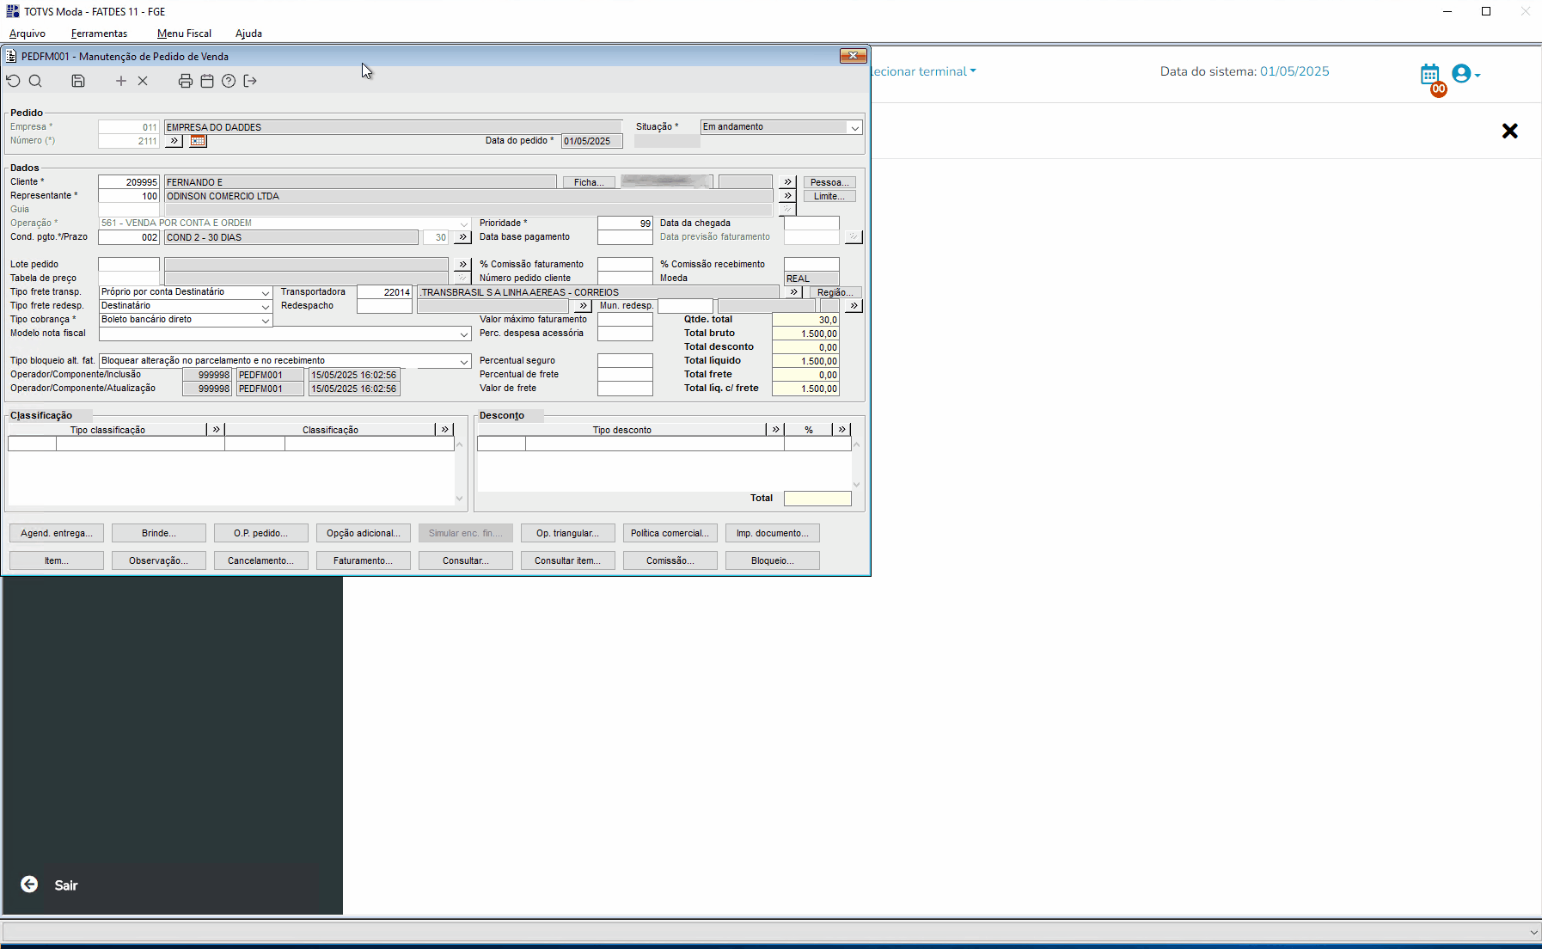Image resolution: width=1542 pixels, height=949 pixels.
Task: Click the Ficha... button
Action: 589,182
